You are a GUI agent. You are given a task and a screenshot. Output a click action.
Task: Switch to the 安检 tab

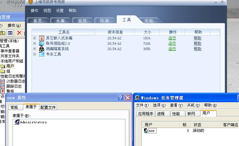[x=149, y=20]
